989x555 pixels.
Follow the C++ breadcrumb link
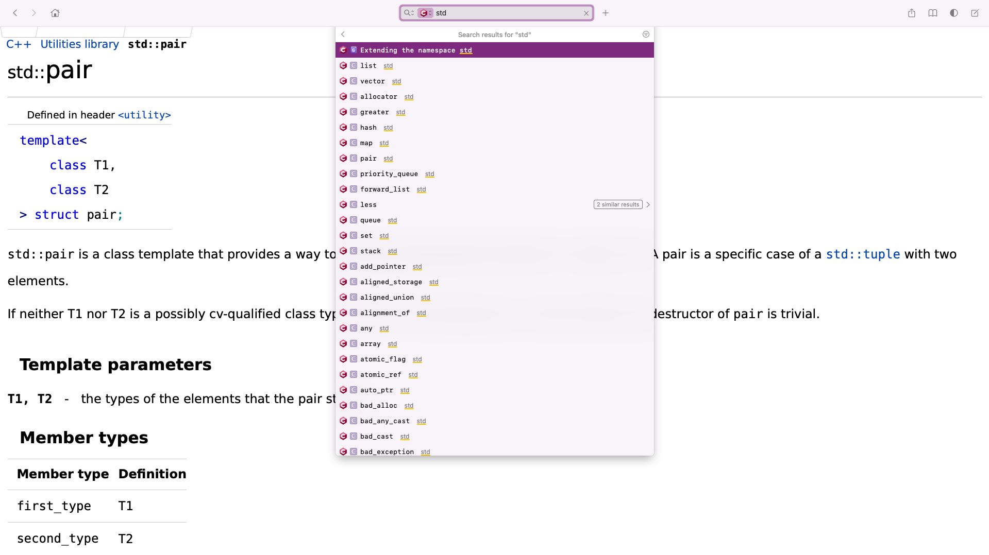click(19, 44)
